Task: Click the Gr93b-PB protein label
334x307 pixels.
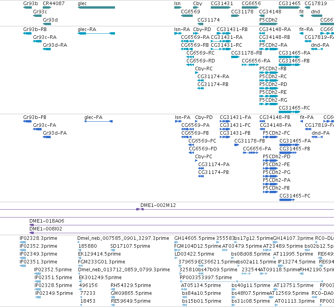Action: (x=35, y=117)
